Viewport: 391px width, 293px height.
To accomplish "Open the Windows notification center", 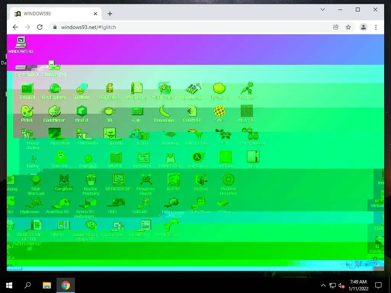I will (x=378, y=285).
